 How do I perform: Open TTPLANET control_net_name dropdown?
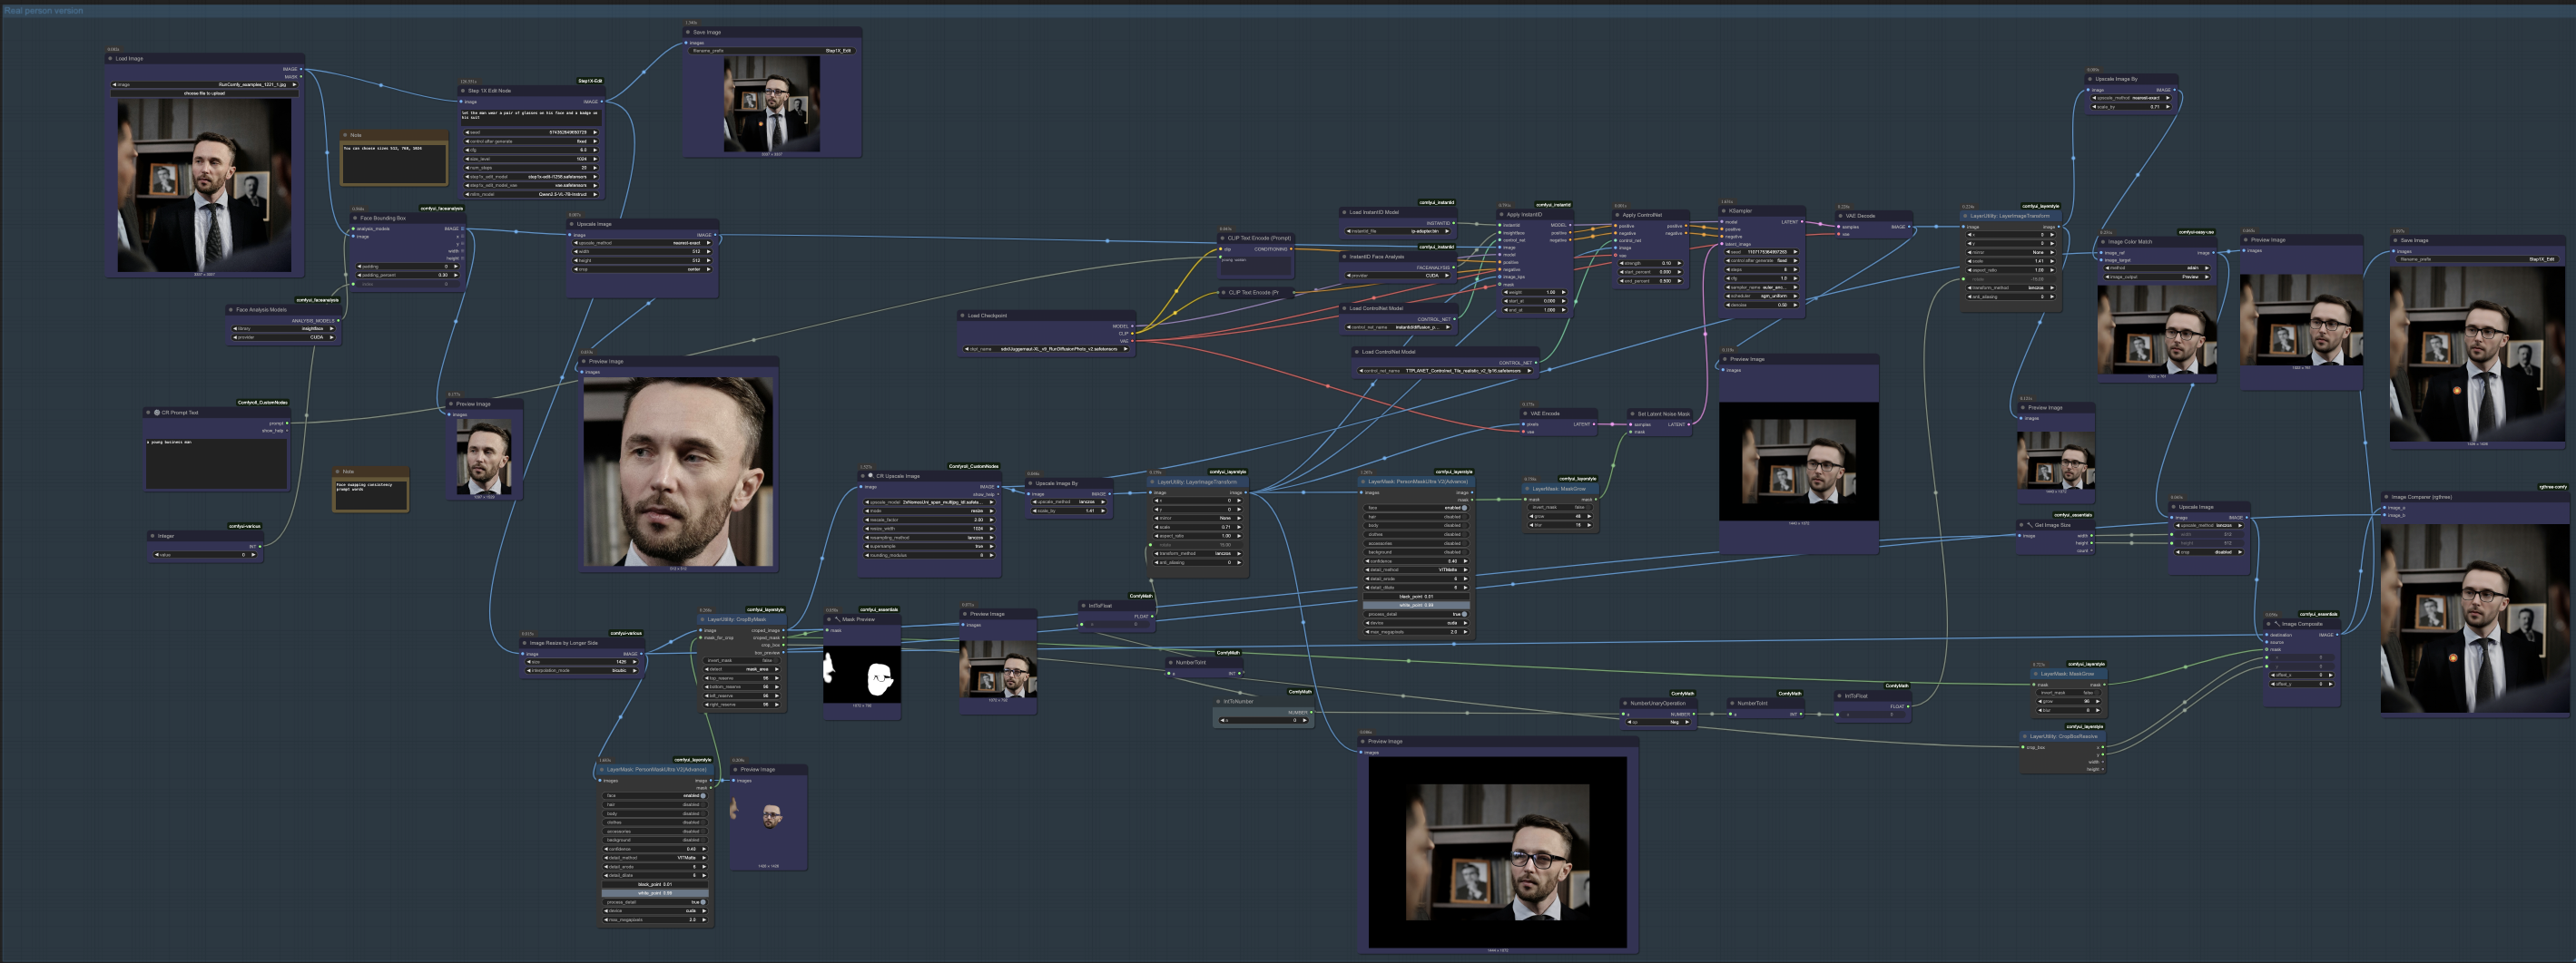pos(1444,371)
